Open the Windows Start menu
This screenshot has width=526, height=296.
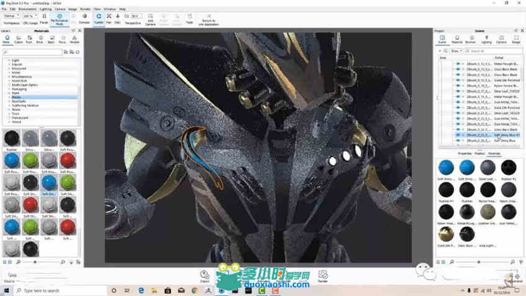click(x=6, y=290)
